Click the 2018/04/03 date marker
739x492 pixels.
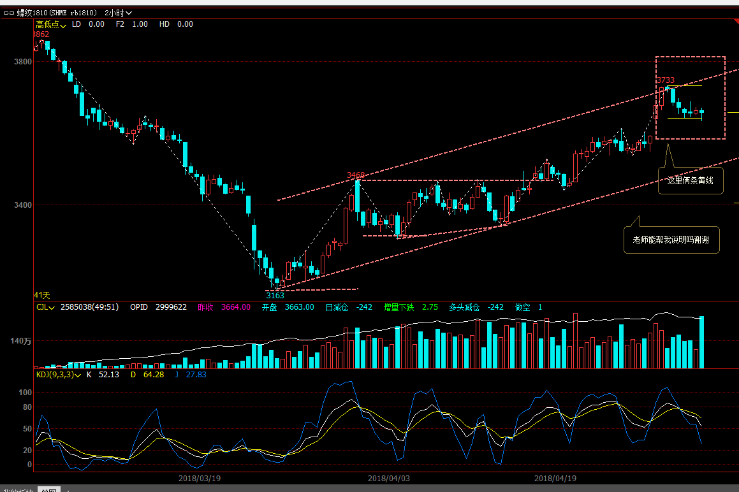(x=389, y=478)
